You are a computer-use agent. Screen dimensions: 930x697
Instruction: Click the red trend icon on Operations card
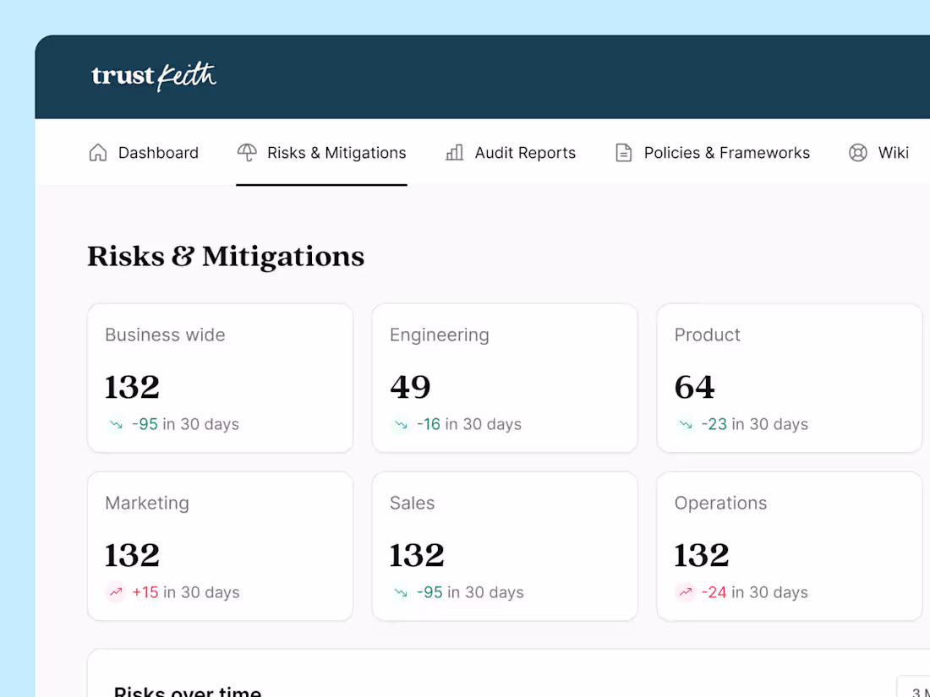[x=685, y=593]
